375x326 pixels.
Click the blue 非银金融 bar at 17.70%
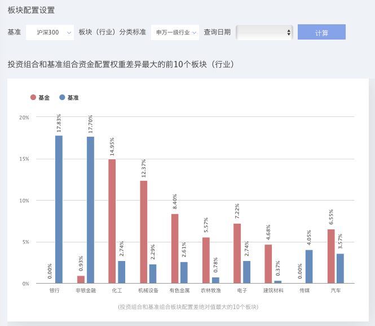90,210
